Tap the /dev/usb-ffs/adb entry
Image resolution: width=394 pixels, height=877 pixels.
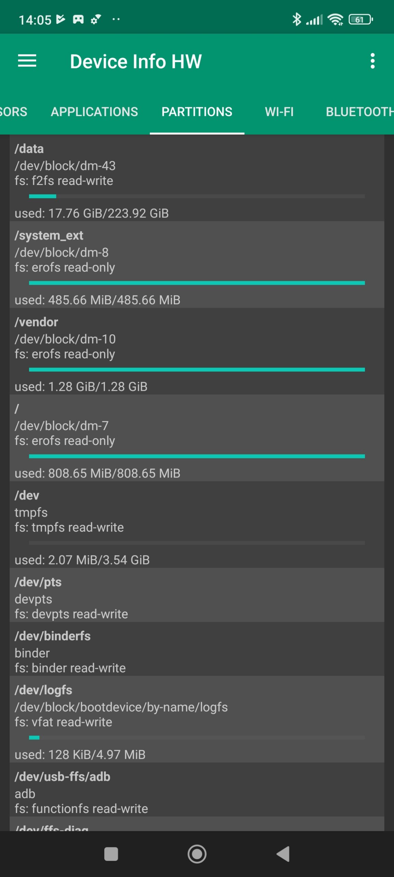197,793
